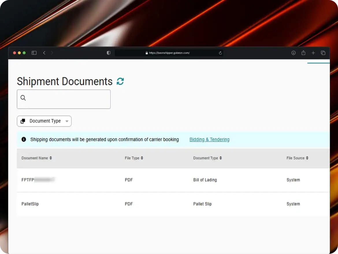Screen dimensions: 338x254
Task: Click the magnifier icon in the search box
Action: coord(23,98)
